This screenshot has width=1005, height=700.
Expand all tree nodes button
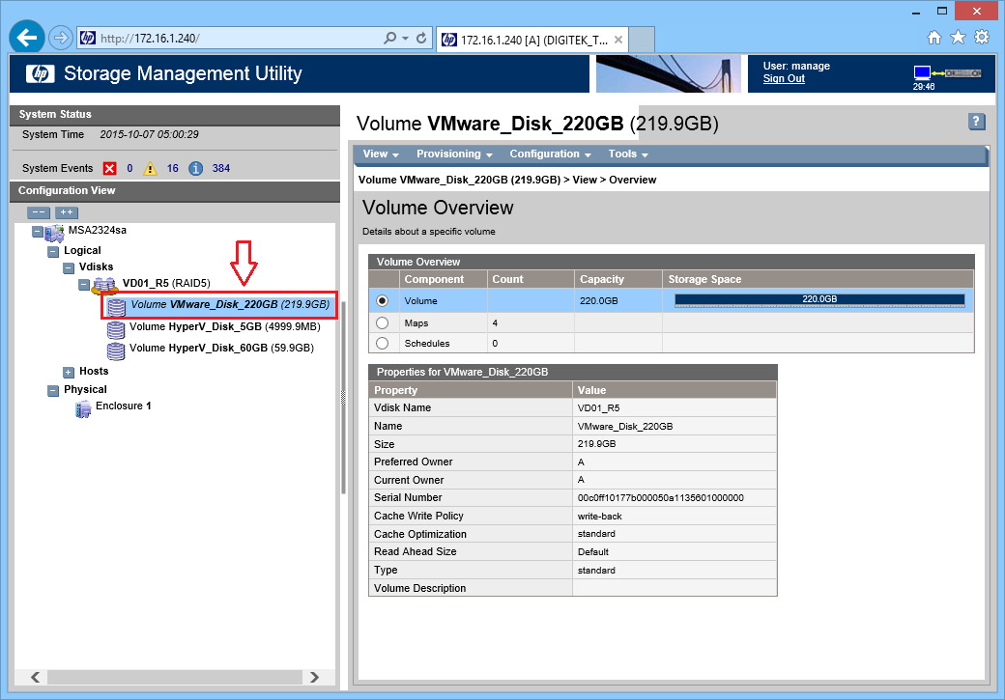point(67,212)
